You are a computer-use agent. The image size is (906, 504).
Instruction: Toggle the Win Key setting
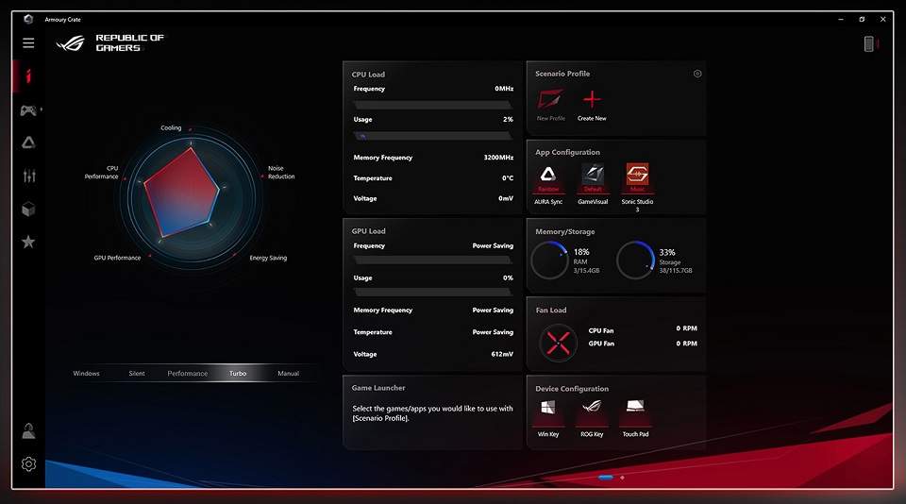[x=547, y=407]
